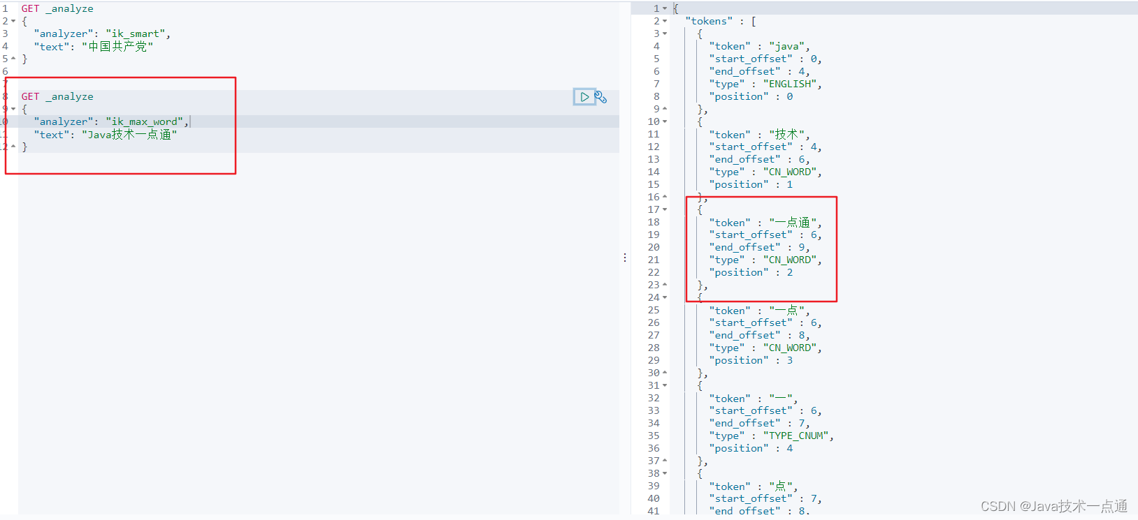Click "type" : "CN_WORD" on response line 21
This screenshot has height=520, width=1138.
tap(765, 260)
